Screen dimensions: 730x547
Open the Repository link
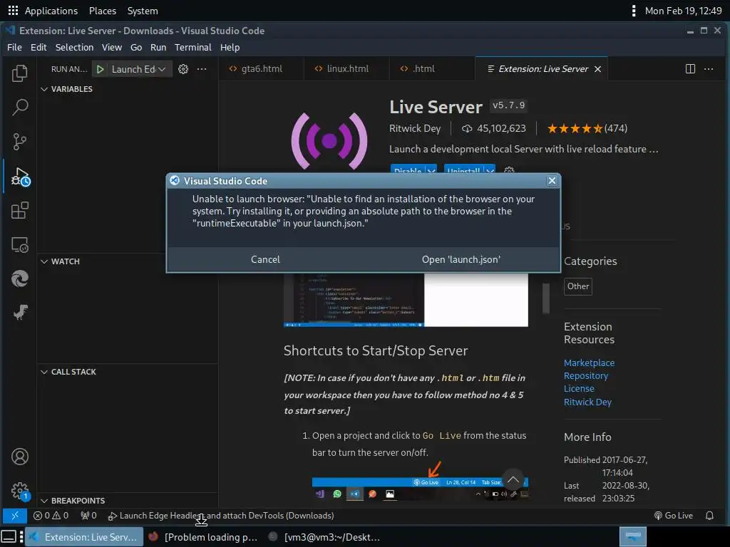click(x=586, y=376)
